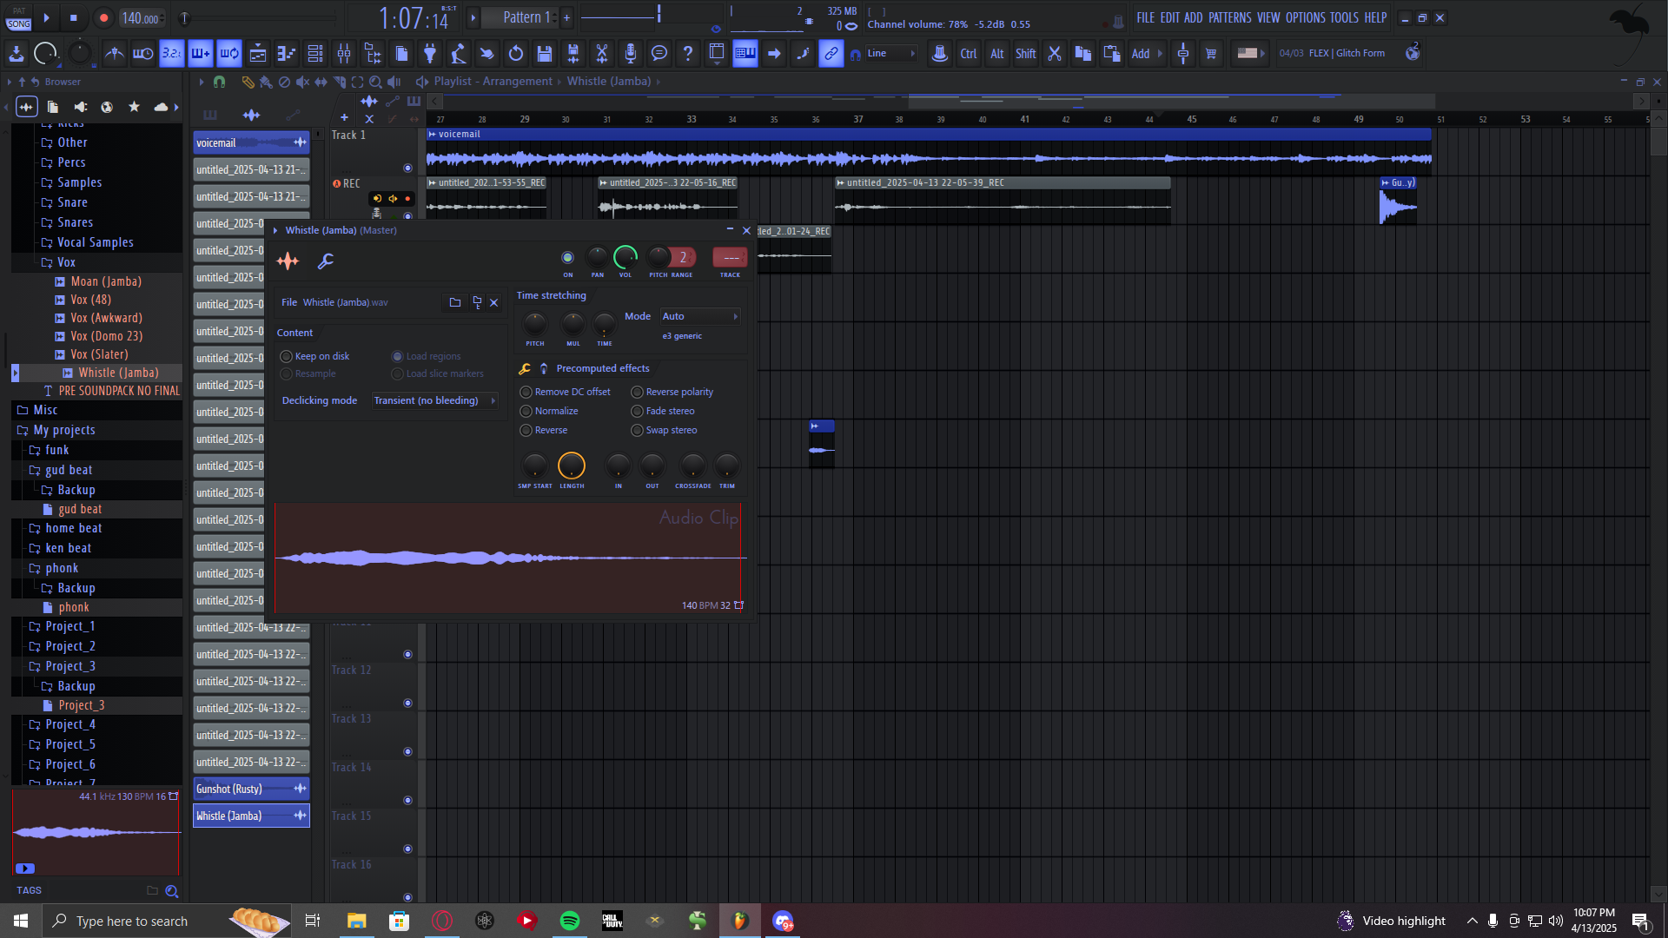Expand the Project_4 folder
The image size is (1668, 938).
(x=70, y=724)
